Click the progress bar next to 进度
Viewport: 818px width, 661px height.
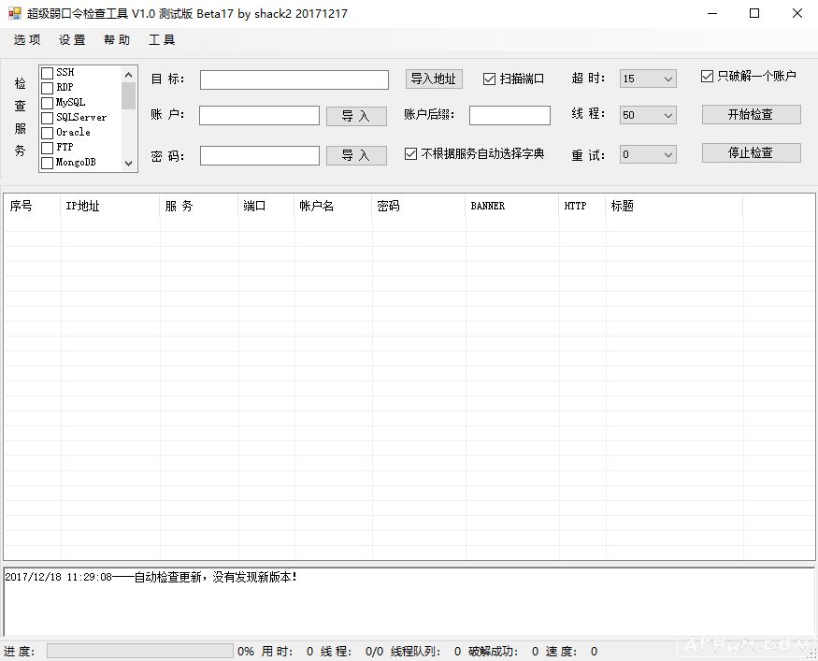pyautogui.click(x=140, y=651)
